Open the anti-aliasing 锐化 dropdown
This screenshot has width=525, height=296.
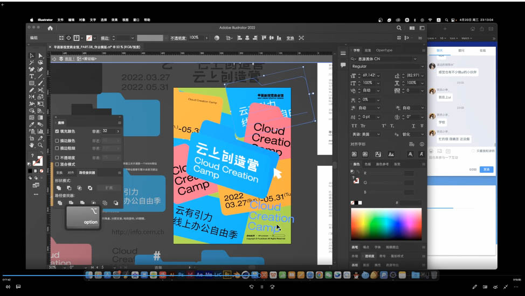click(423, 135)
